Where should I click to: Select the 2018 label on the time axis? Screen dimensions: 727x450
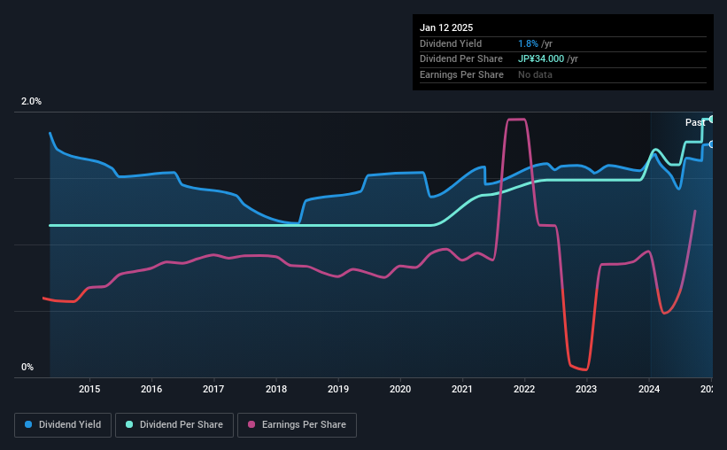point(276,389)
